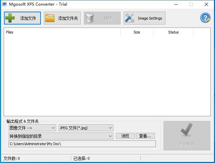Click the Mgosoft app icon in the title bar

4,4
